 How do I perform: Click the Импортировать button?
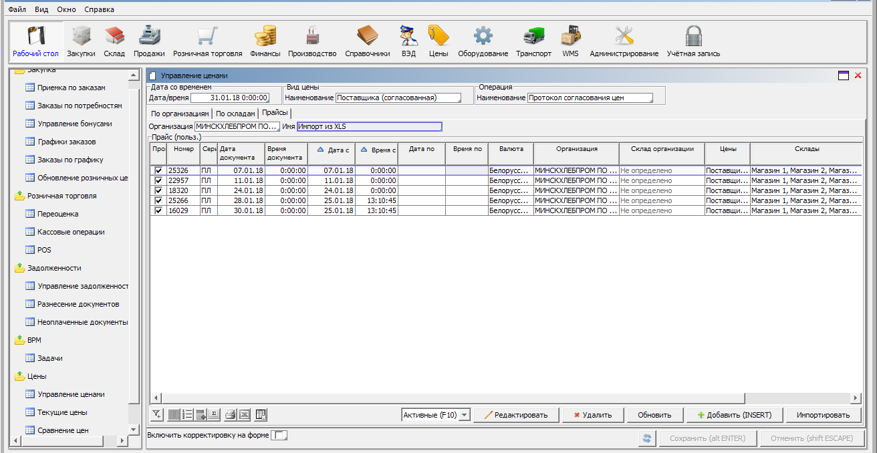coord(822,415)
